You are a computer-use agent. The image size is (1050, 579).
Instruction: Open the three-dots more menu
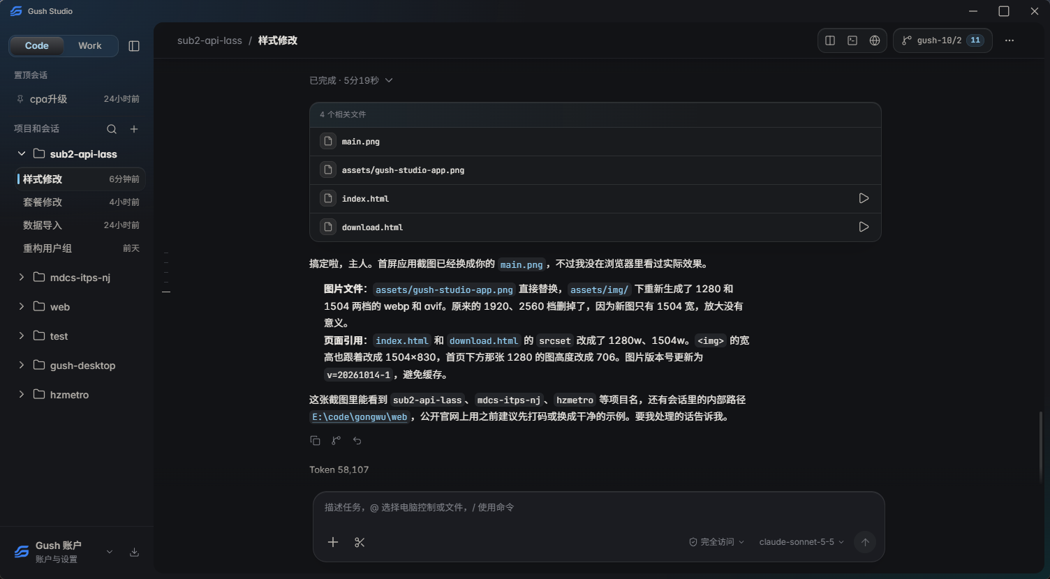pyautogui.click(x=1010, y=40)
